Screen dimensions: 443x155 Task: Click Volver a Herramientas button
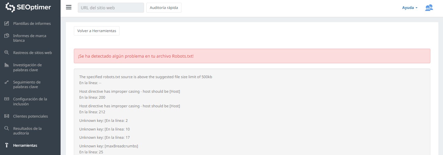click(97, 31)
